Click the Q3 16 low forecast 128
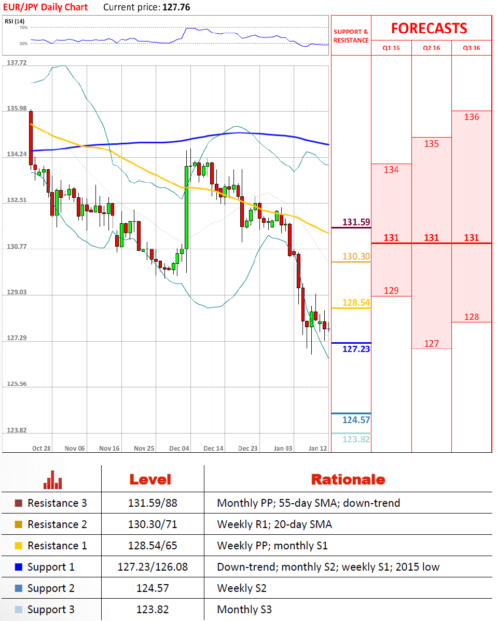Viewport: 497px width, 621px height. click(x=471, y=317)
